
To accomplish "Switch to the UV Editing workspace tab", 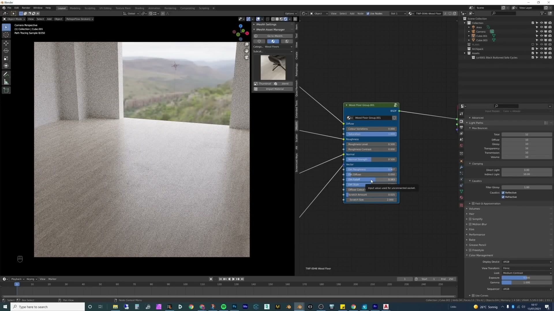I will coord(105,8).
